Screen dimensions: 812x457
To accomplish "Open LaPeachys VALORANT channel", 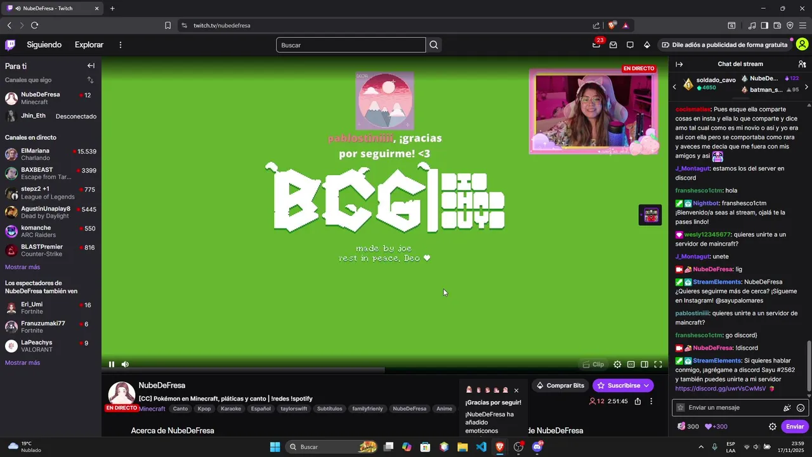I will (x=51, y=346).
